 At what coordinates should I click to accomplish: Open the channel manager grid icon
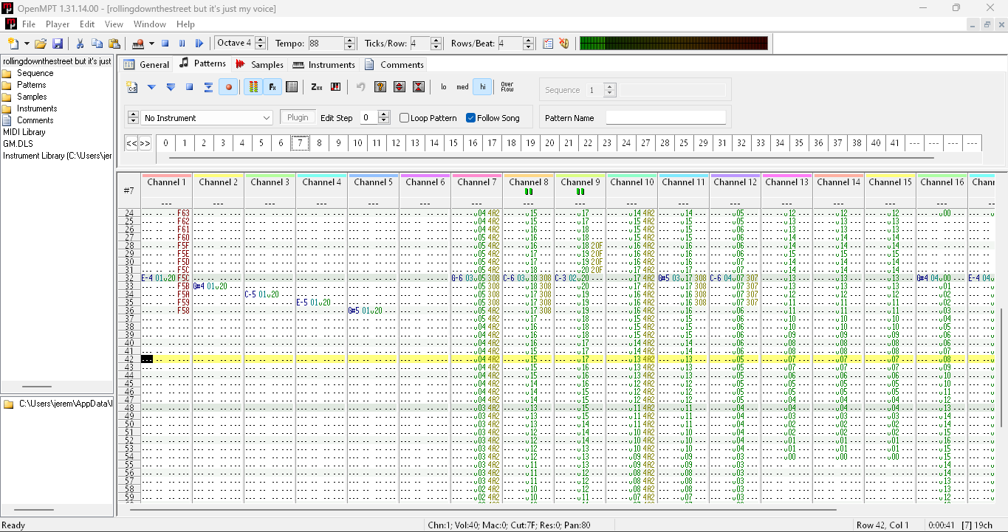click(x=292, y=87)
